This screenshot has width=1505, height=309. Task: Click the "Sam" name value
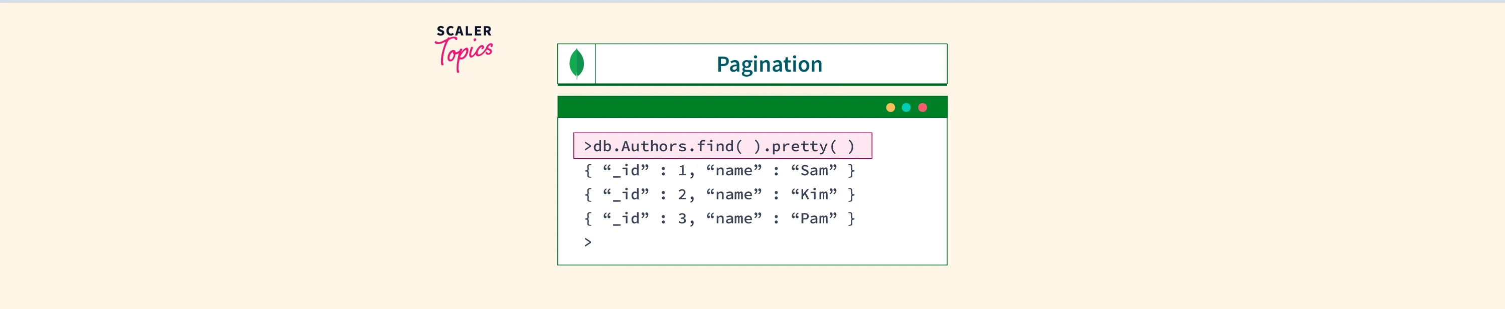point(814,170)
